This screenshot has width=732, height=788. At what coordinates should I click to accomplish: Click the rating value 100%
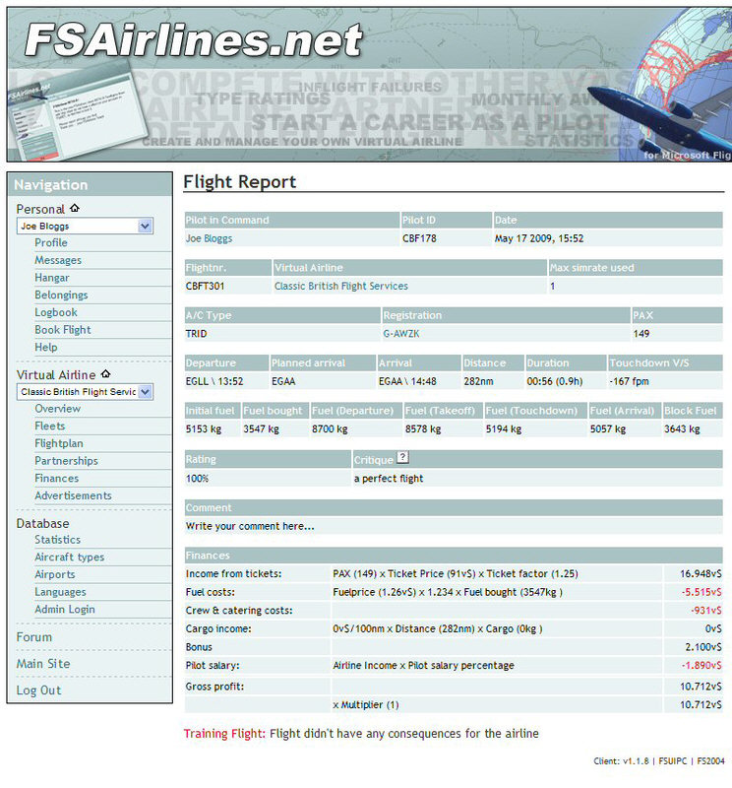click(198, 479)
